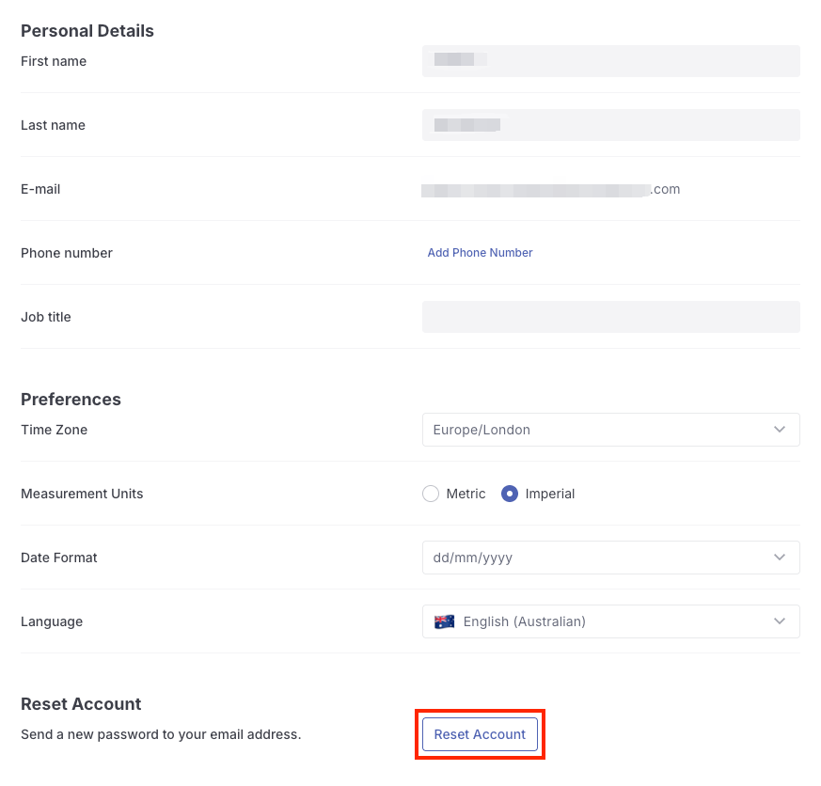Open the Europe/London time zone dropdown
The width and height of the screenshot is (821, 786).
602,430
